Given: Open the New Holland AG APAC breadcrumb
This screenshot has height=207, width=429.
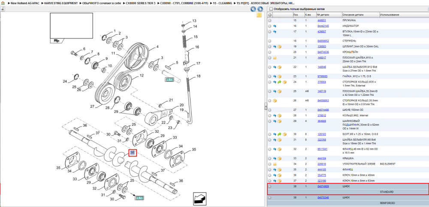Looking at the screenshot, I should click(x=25, y=3).
